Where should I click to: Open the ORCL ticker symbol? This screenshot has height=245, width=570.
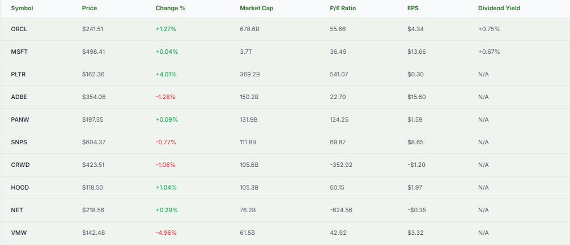coord(20,29)
